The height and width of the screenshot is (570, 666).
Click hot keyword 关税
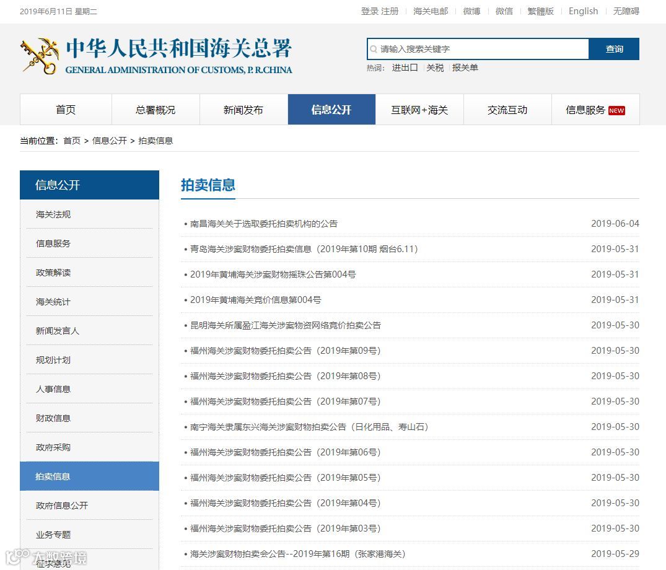tap(435, 68)
